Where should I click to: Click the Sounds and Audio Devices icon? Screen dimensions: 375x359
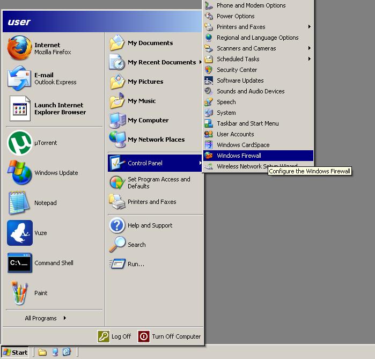209,91
